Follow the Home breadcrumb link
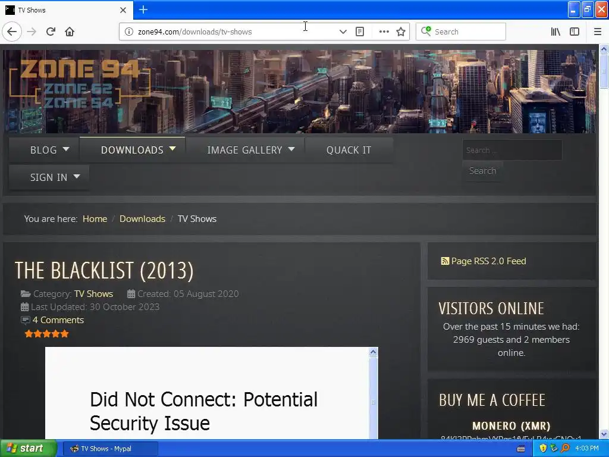This screenshot has width=609, height=457. 95,219
